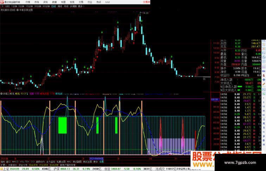This screenshot has width=266, height=171.
Task: Open the 专题 menu
Action: 63,2
